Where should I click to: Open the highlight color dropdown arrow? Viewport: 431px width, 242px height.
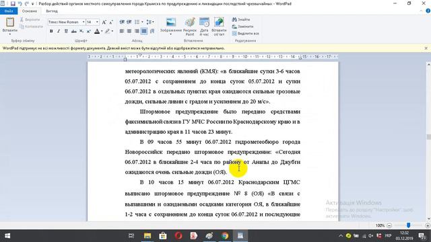pos(112,32)
